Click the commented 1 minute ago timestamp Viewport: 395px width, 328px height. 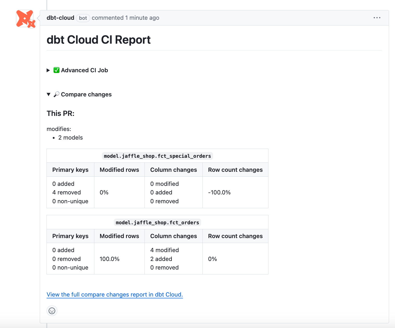[x=126, y=18]
